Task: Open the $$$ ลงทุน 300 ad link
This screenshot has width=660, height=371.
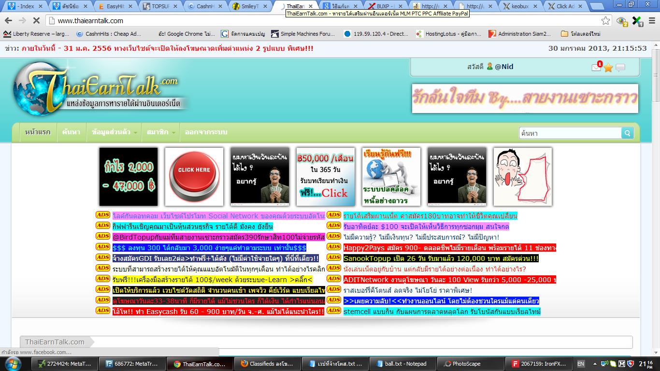Action: 209,248
